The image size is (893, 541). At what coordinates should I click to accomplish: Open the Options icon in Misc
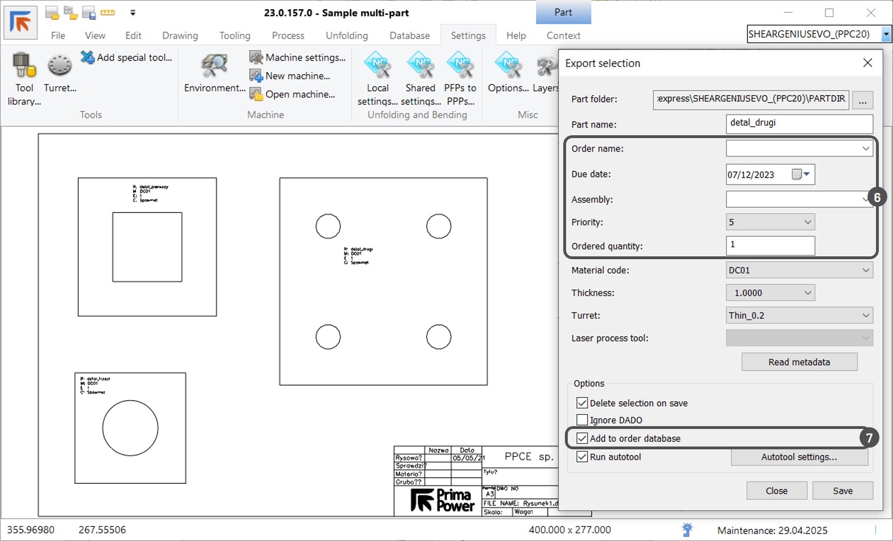[x=508, y=66]
